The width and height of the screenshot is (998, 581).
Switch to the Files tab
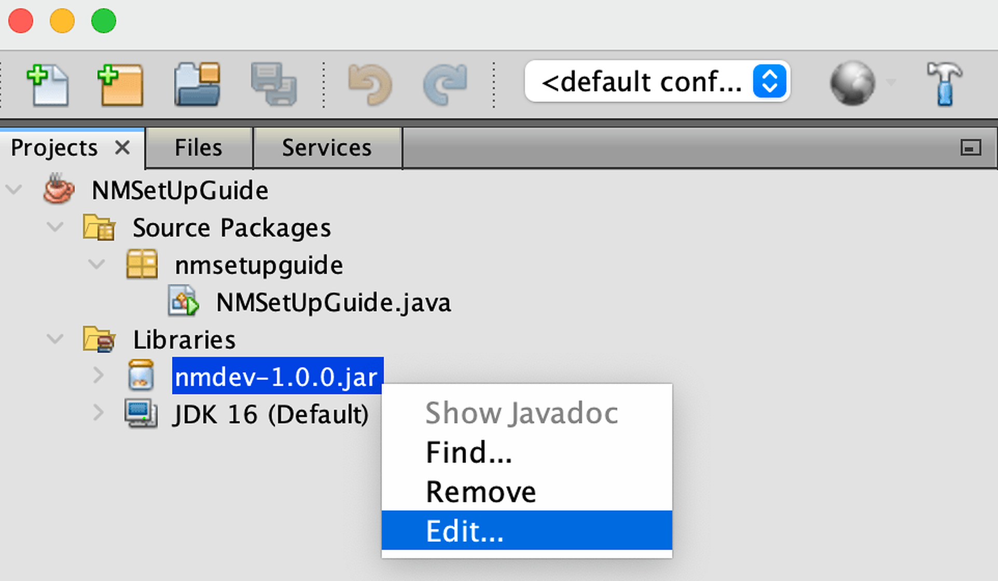coord(199,148)
